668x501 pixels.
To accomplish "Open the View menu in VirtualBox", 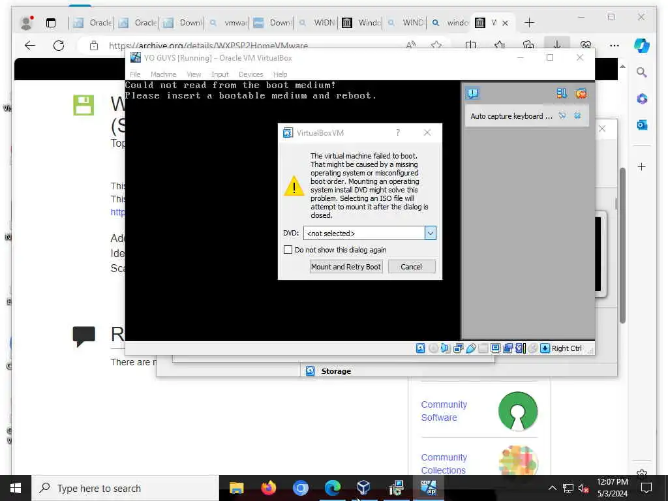I will tap(194, 74).
